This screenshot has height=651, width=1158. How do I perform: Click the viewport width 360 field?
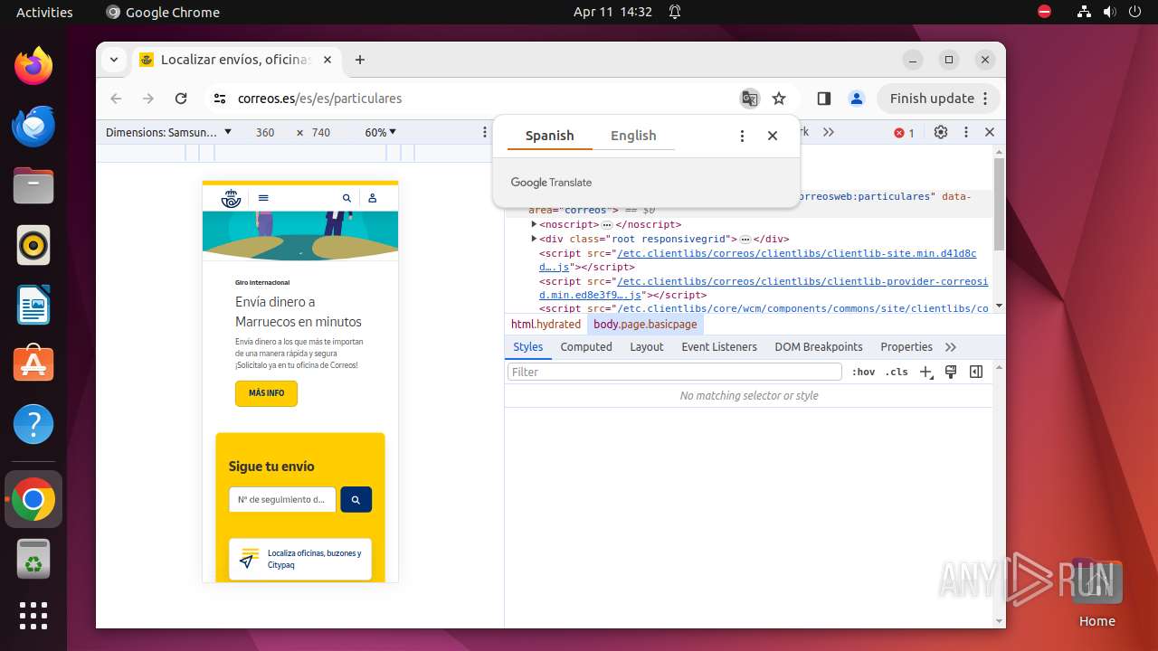pyautogui.click(x=265, y=132)
